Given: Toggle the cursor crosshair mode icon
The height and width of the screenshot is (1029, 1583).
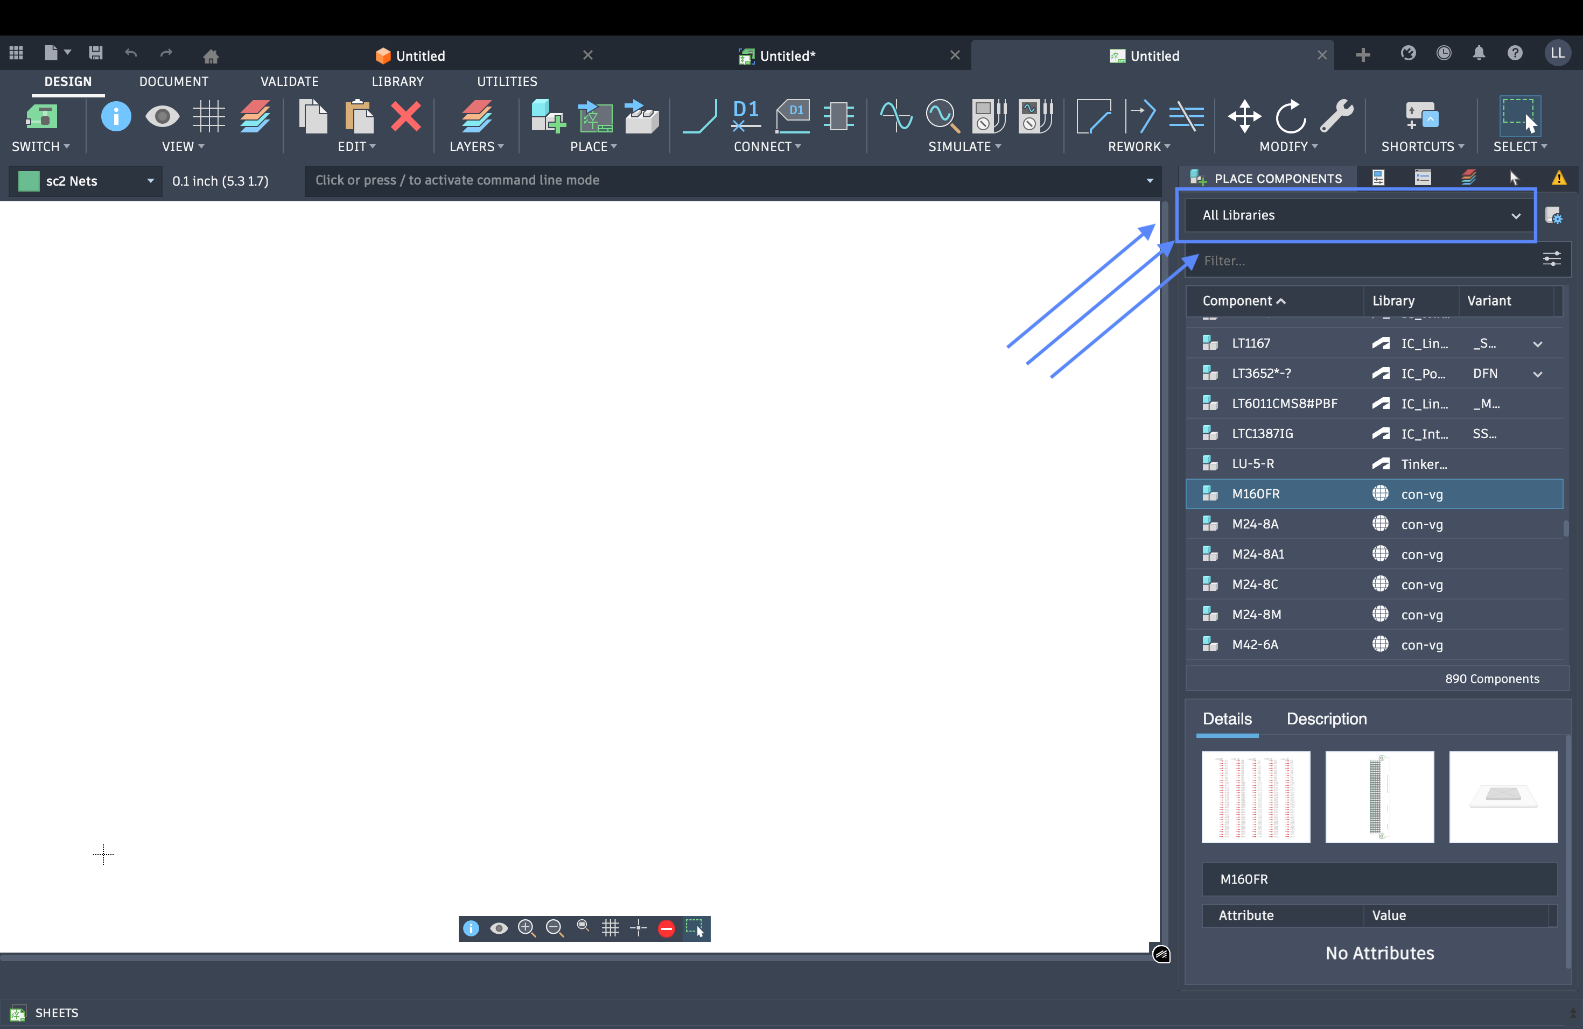Looking at the screenshot, I should point(639,928).
